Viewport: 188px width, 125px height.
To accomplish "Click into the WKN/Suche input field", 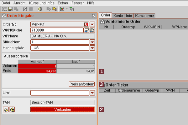I will [x=57, y=30].
